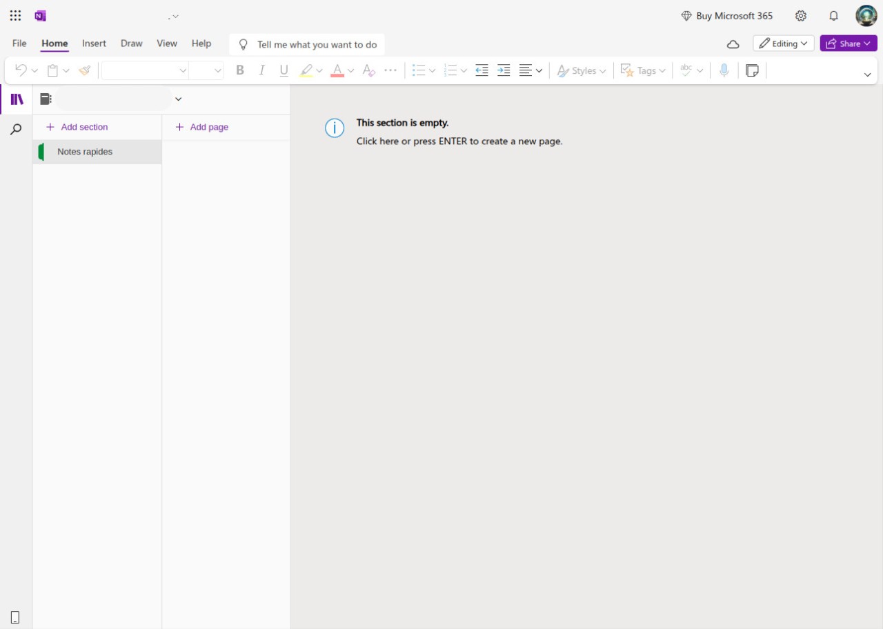
Task: Apply text highlighting with the highlighter icon
Action: click(306, 70)
